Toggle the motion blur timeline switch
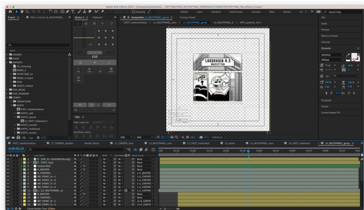 146,150
